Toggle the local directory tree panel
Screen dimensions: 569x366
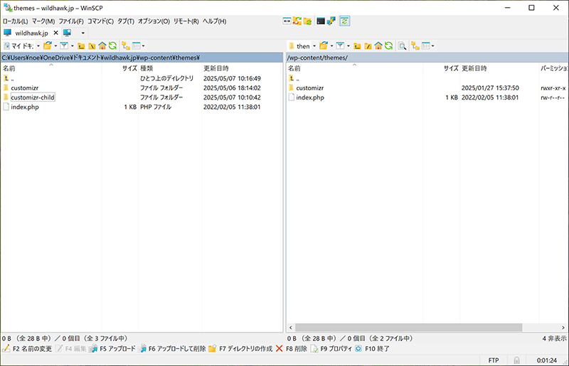[125, 46]
